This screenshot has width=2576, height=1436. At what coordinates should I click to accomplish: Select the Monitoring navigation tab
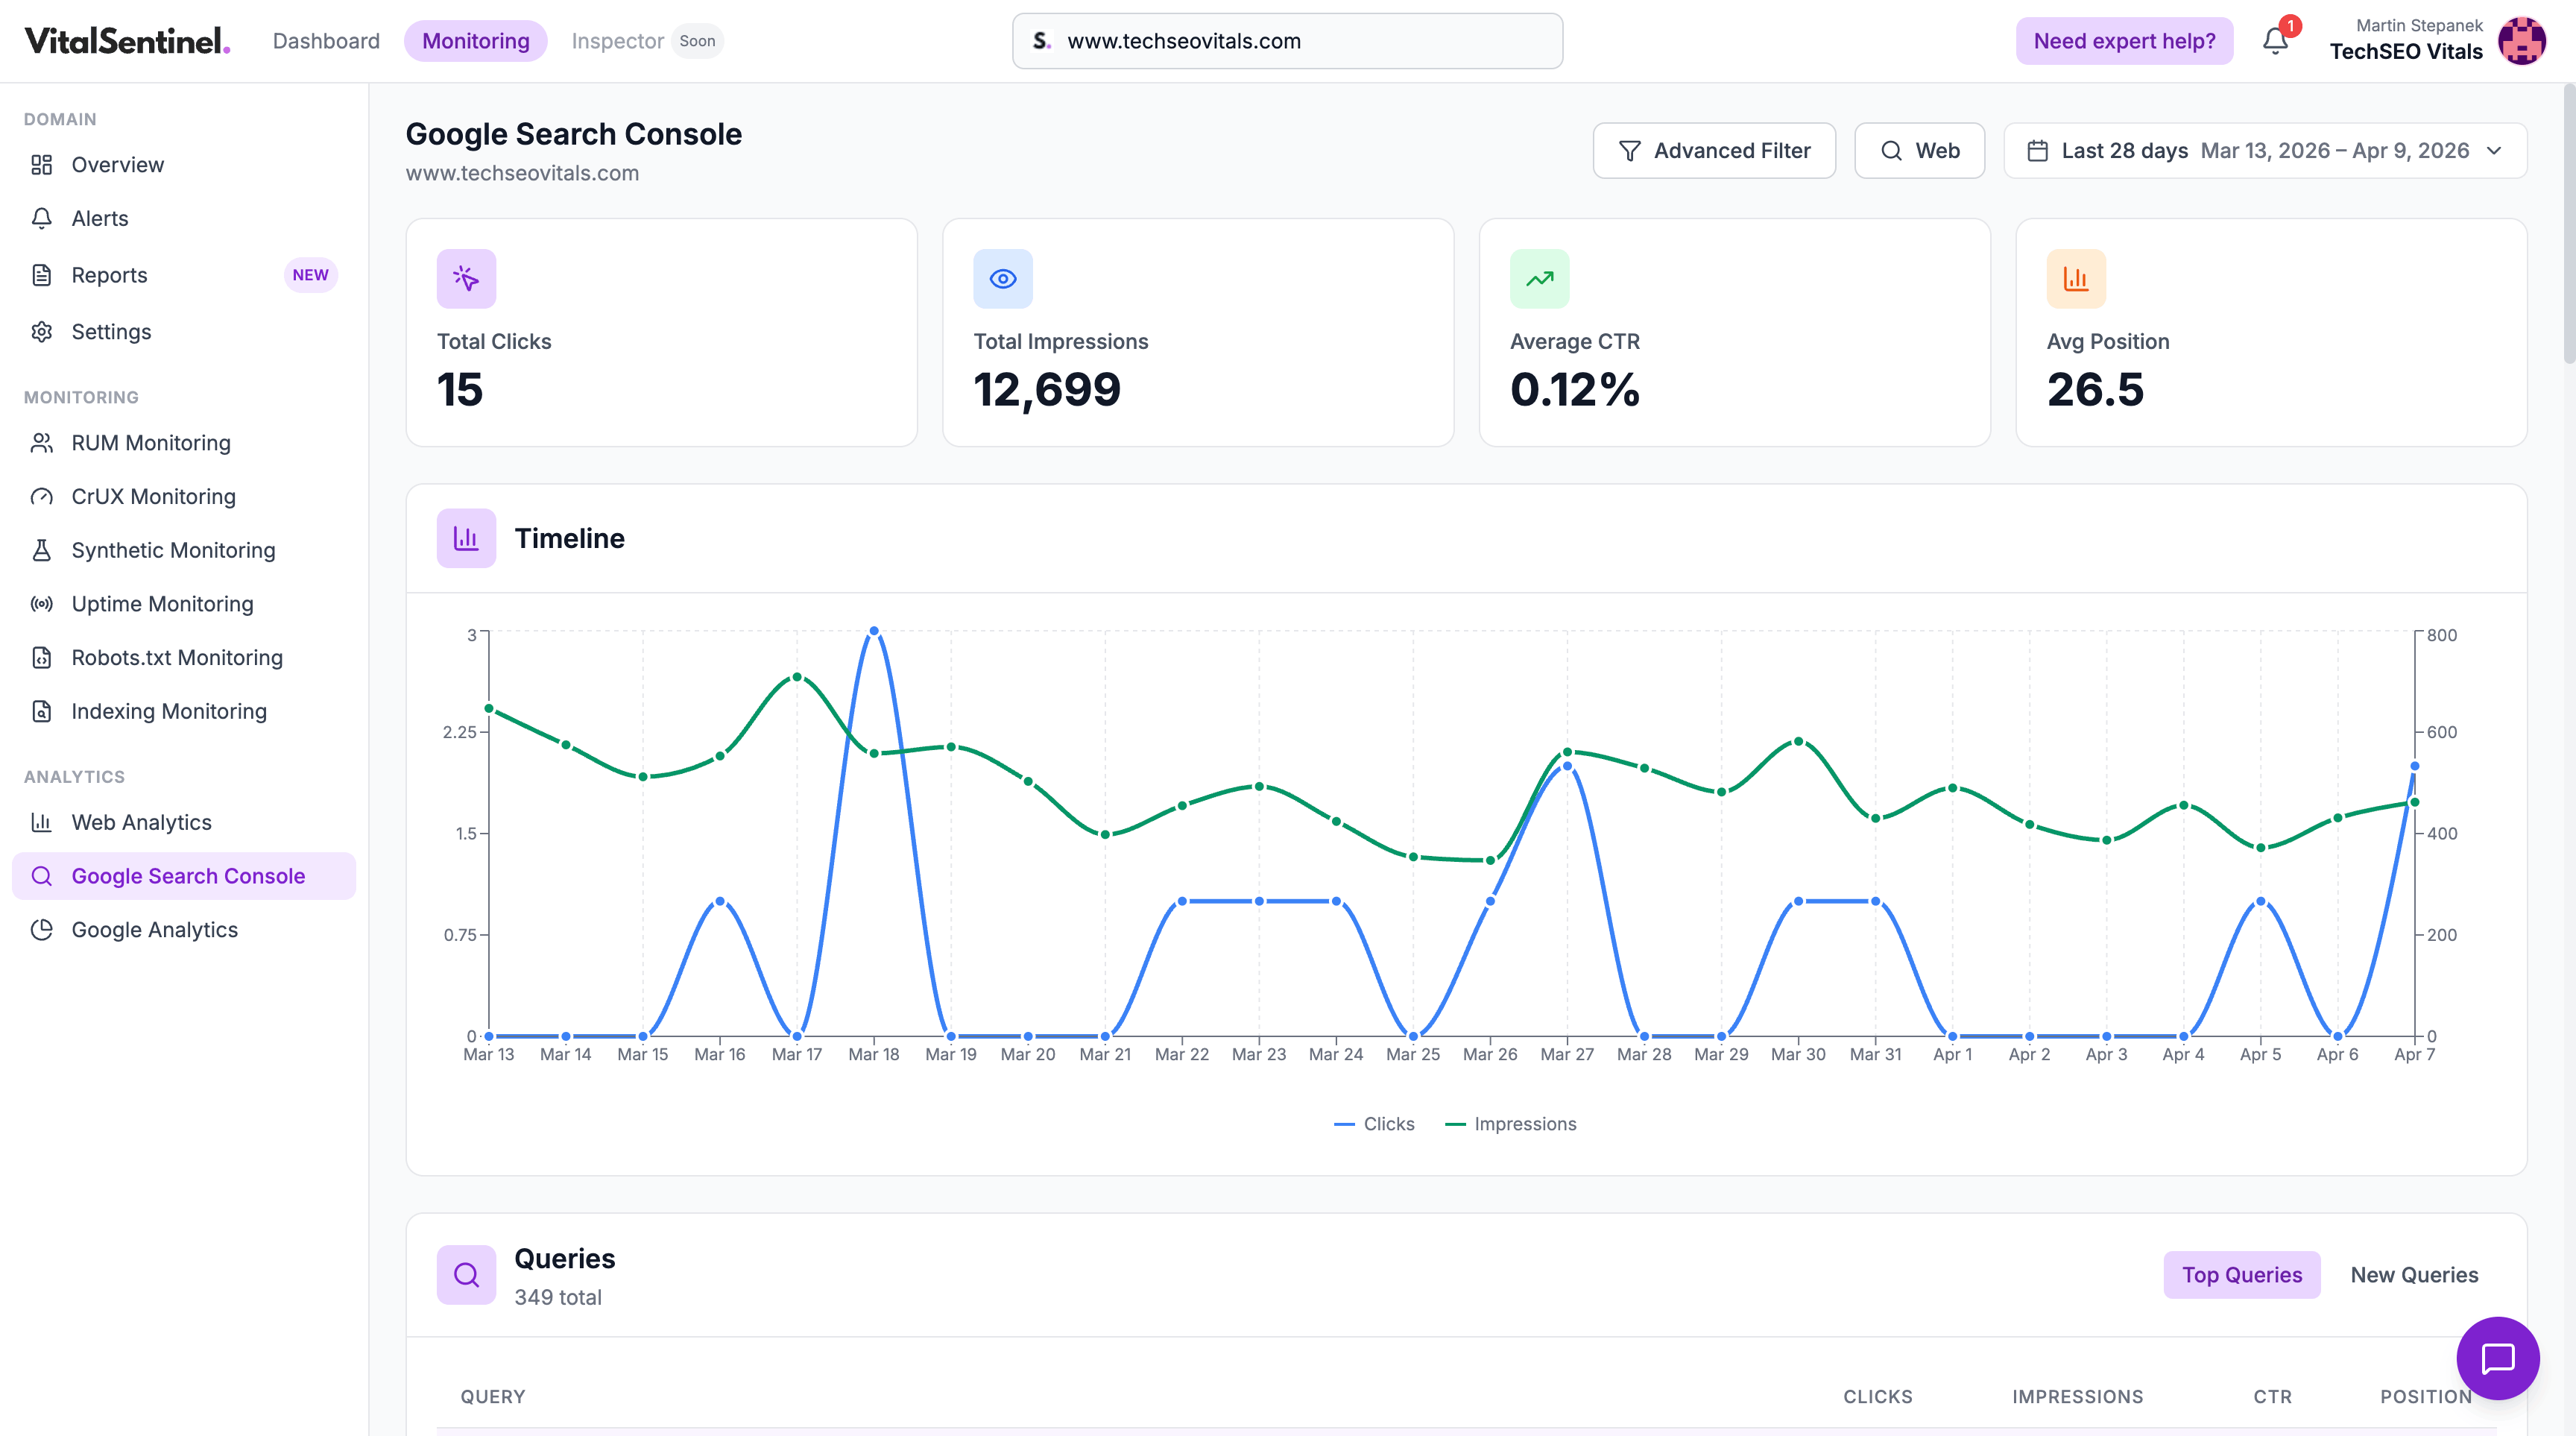(x=475, y=41)
